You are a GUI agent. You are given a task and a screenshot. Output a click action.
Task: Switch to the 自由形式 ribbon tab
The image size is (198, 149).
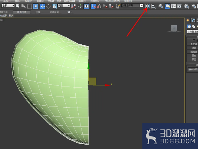click(x=22, y=12)
